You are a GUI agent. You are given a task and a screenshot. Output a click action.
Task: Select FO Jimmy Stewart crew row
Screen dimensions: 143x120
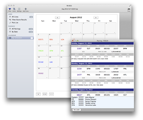(x=84, y=99)
